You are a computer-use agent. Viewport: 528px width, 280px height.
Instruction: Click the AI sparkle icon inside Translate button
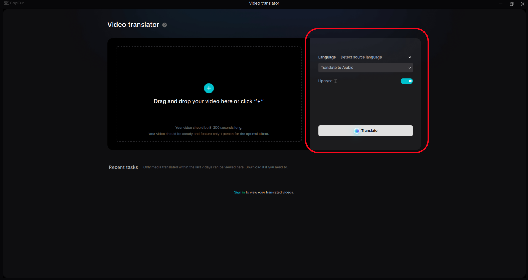click(357, 131)
